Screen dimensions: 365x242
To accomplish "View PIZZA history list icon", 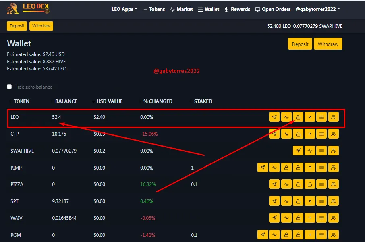I will pos(321,184).
